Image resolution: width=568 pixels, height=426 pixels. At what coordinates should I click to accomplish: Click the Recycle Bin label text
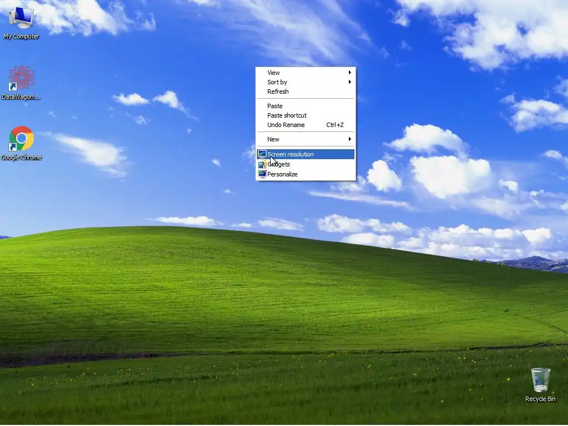click(540, 399)
